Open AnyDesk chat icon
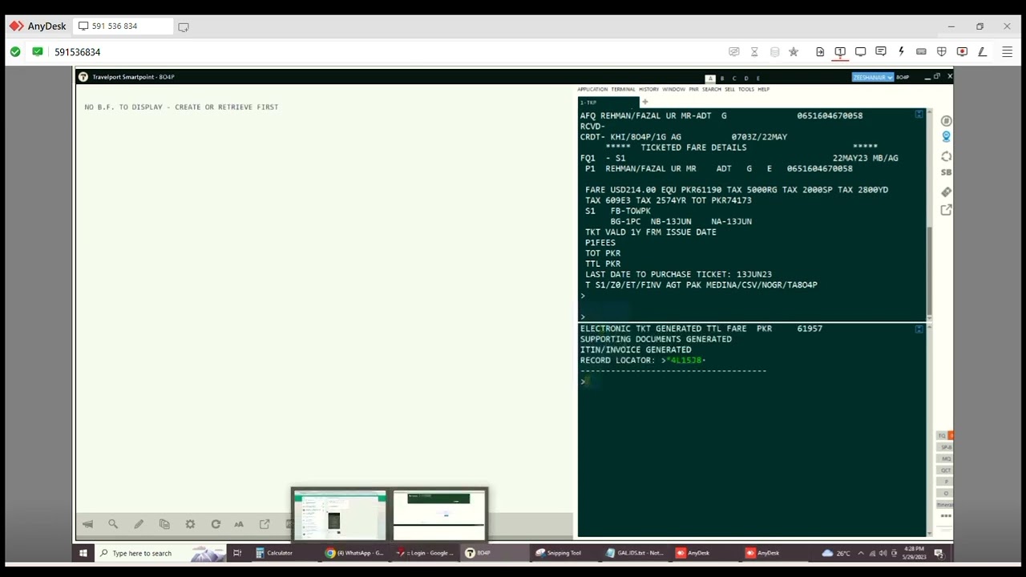Screen dimensions: 1026x577 881,52
